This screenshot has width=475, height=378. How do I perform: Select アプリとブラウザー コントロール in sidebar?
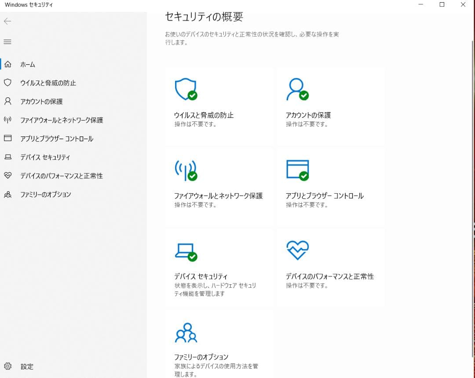pos(57,139)
